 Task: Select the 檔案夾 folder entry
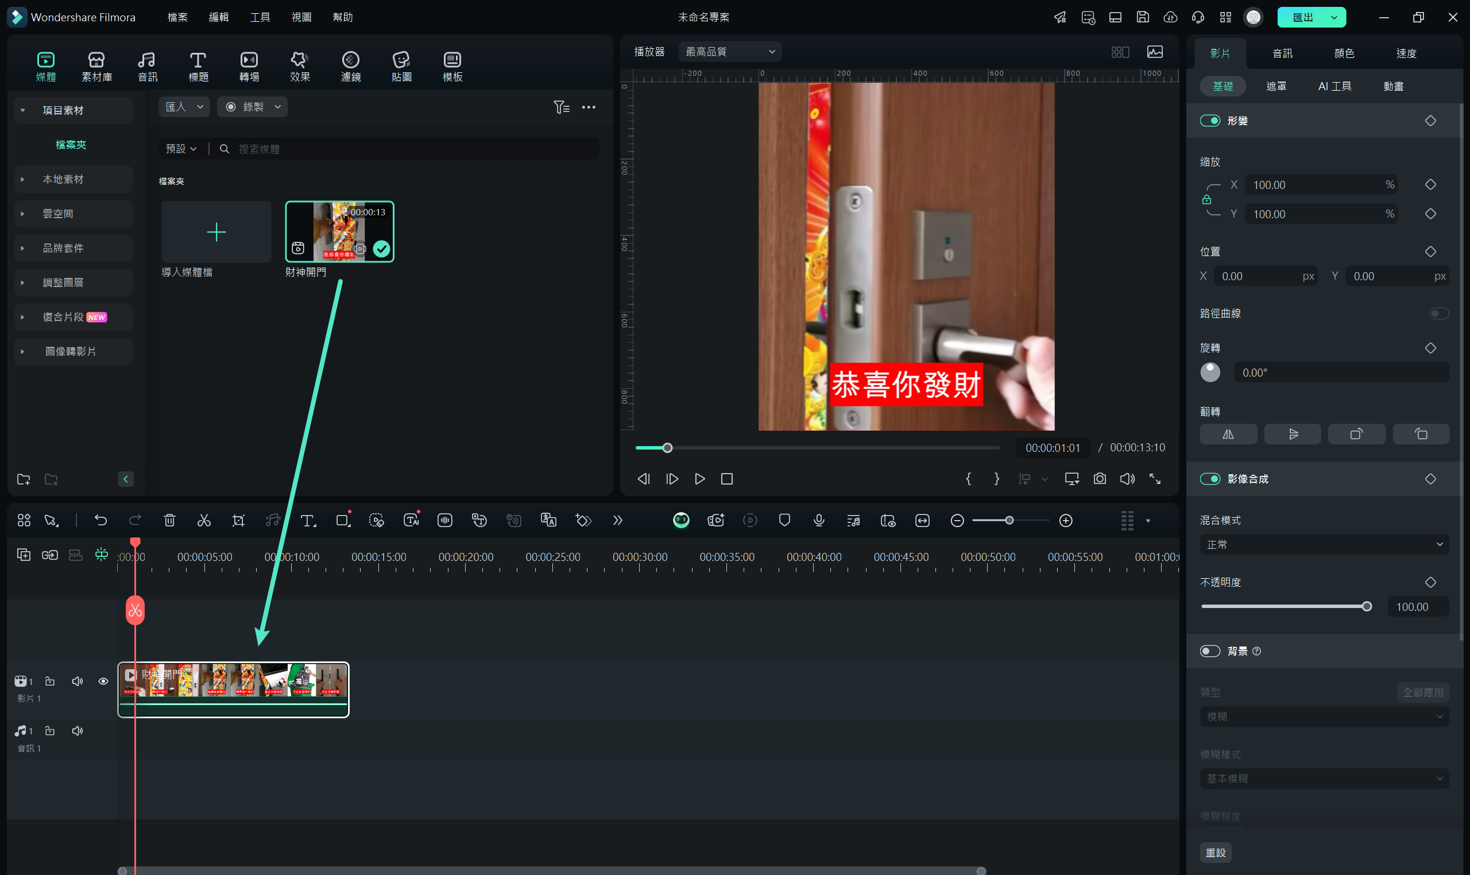(x=71, y=145)
